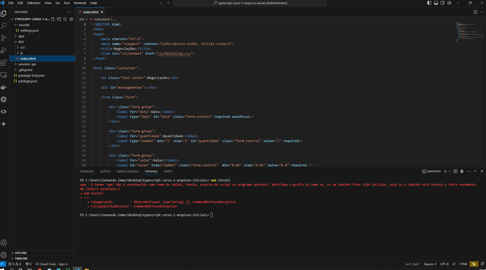The height and width of the screenshot is (270, 486).
Task: Change language mode HTML in status bar
Action: tap(464, 264)
